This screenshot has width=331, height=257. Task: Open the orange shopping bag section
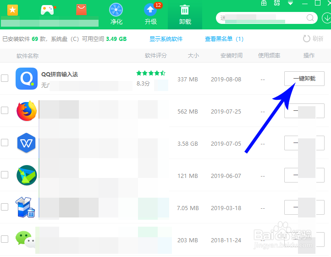81,10
